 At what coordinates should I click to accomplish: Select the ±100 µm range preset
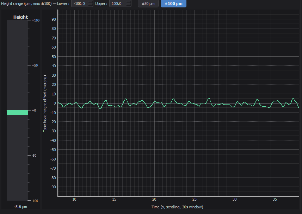pos(173,4)
